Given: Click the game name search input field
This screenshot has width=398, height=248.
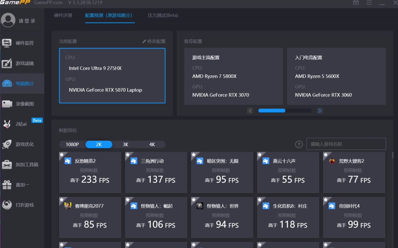Looking at the screenshot, I should [346, 144].
